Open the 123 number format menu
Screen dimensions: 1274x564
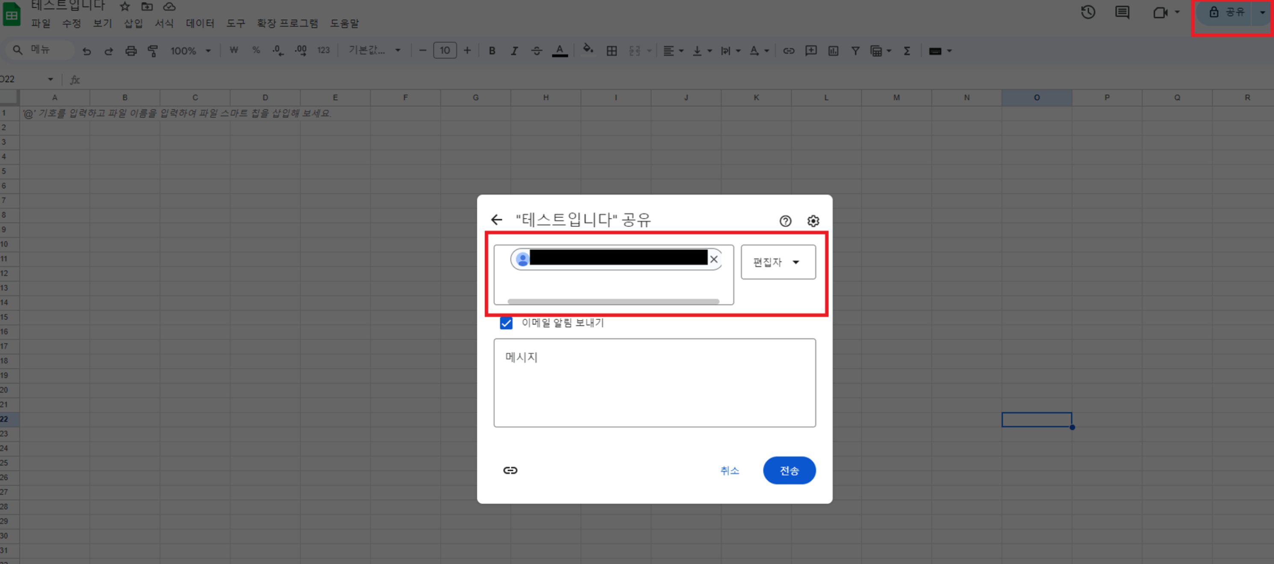click(x=323, y=50)
